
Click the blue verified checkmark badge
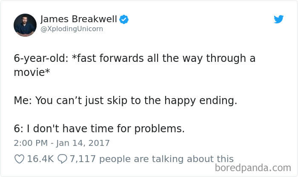click(x=124, y=19)
